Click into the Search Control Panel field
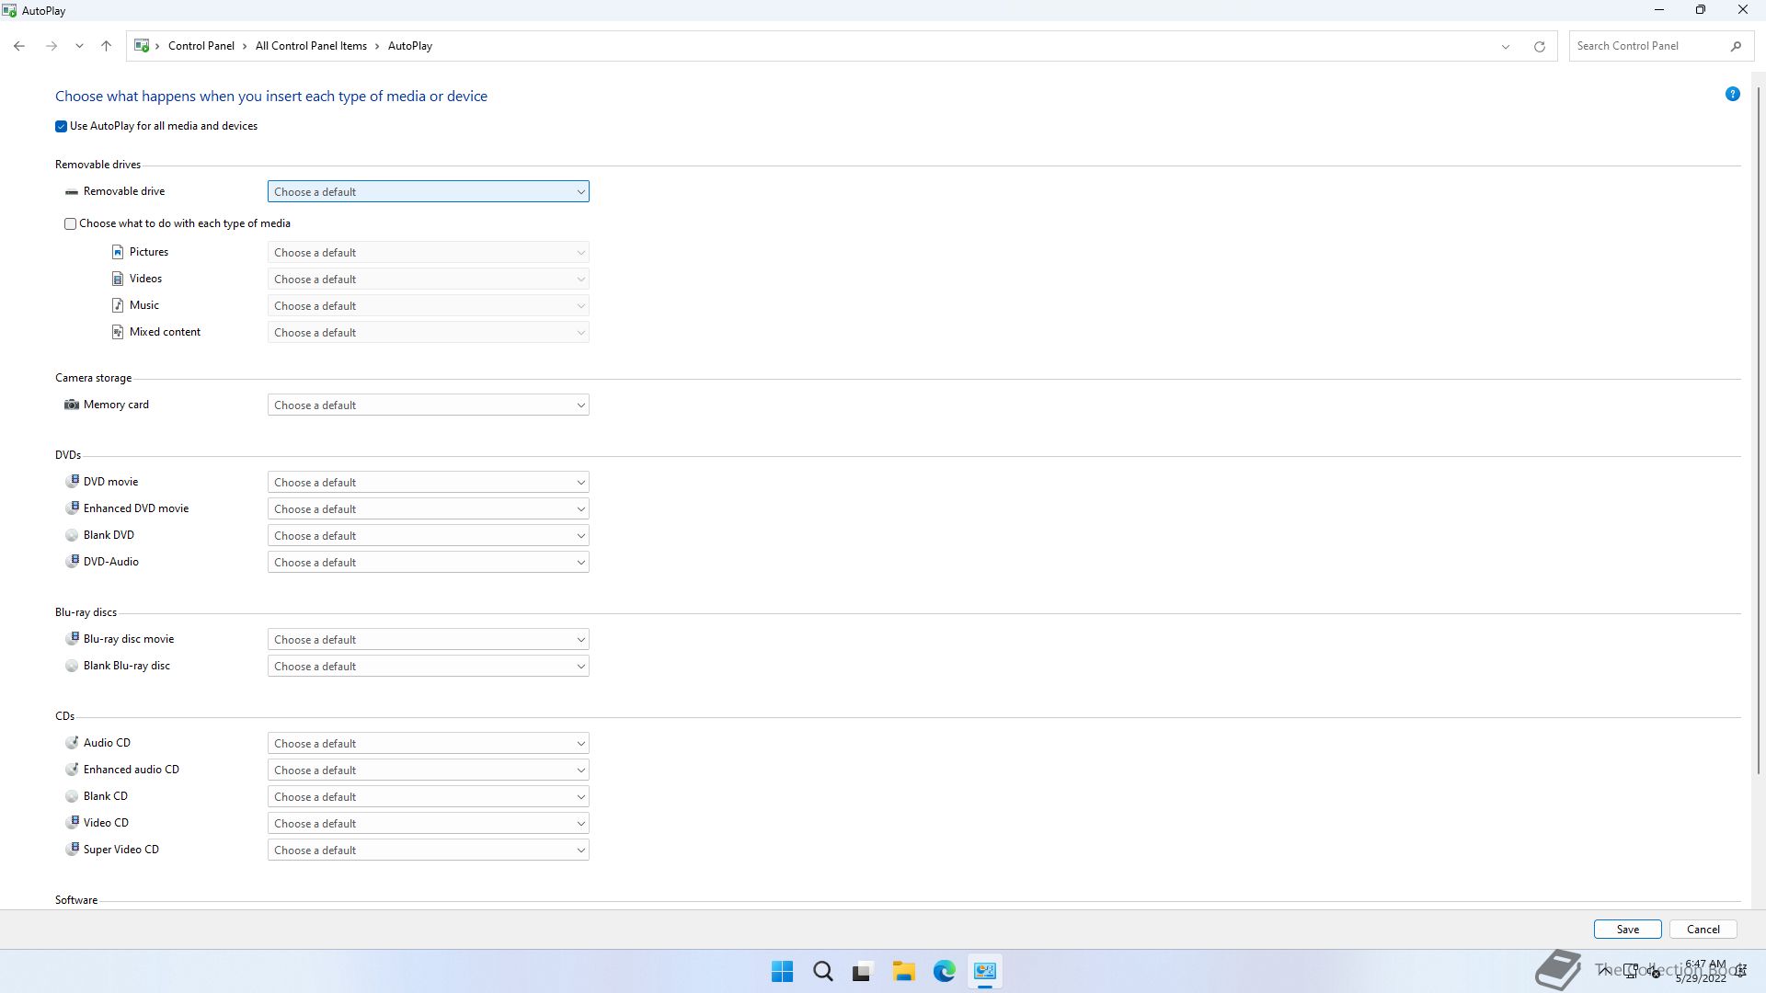Image resolution: width=1766 pixels, height=993 pixels. click(1646, 46)
